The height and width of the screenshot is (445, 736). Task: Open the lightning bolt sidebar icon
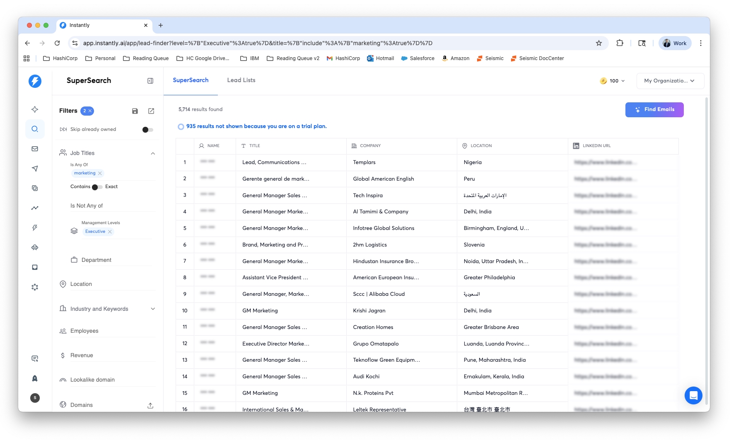click(35, 227)
